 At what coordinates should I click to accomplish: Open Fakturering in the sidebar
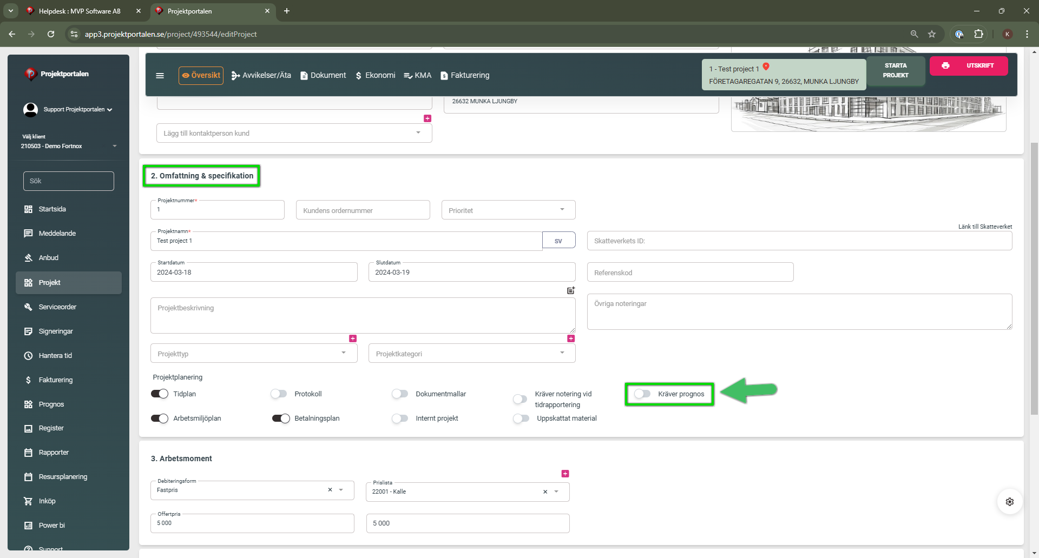tap(69, 380)
